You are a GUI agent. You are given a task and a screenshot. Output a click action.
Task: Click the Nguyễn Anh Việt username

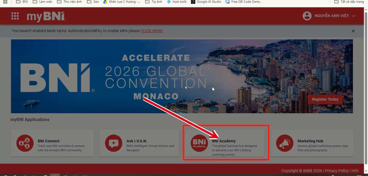(332, 16)
